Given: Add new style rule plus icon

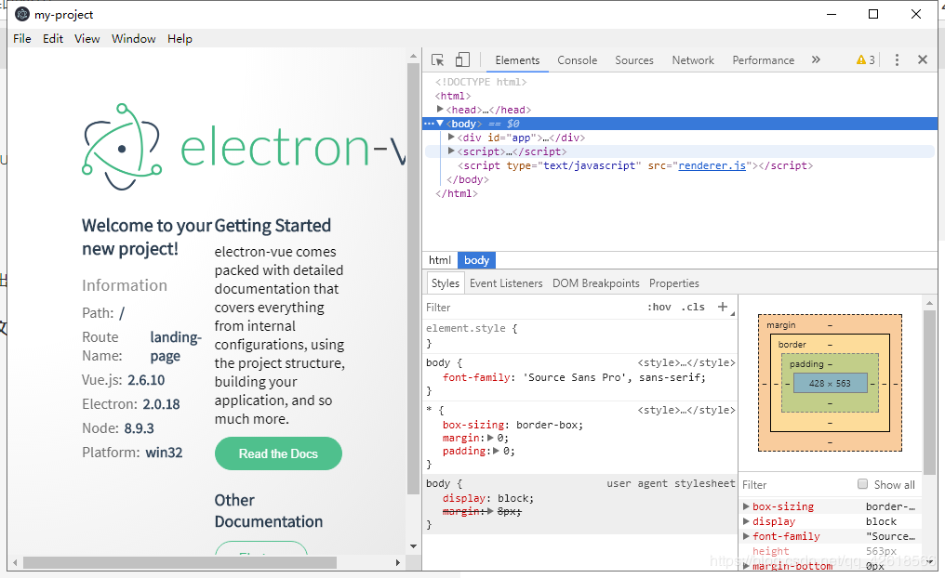Looking at the screenshot, I should (x=722, y=307).
